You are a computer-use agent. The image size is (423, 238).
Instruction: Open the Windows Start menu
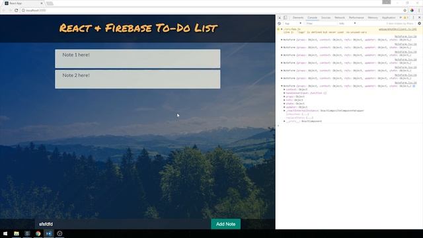(5, 233)
